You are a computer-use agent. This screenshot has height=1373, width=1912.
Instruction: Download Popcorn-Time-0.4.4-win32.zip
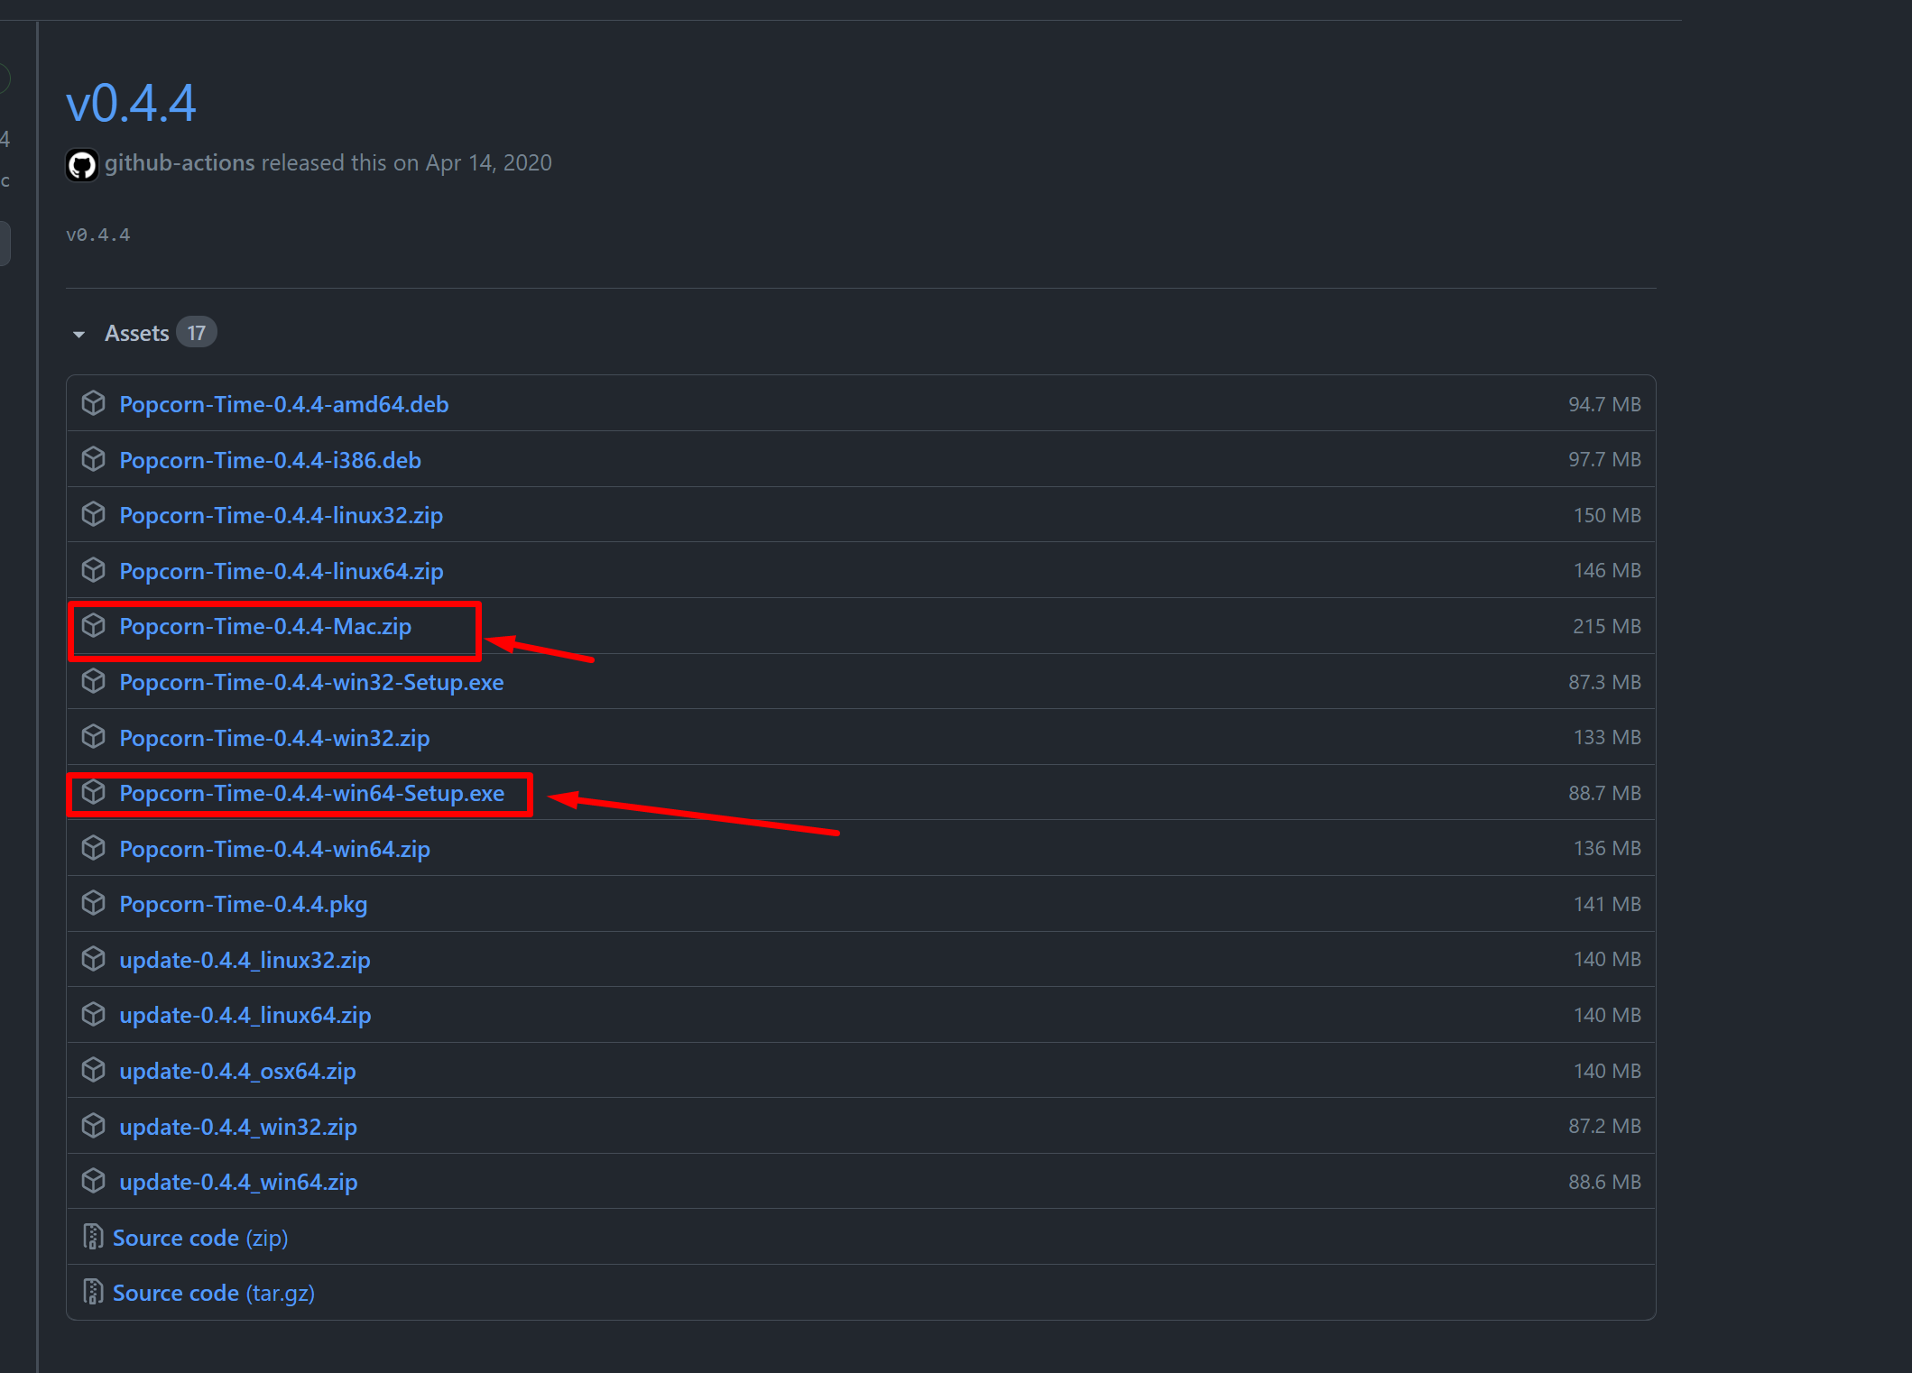pos(274,738)
